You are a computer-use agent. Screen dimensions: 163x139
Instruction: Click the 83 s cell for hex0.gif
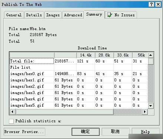click(x=86, y=74)
